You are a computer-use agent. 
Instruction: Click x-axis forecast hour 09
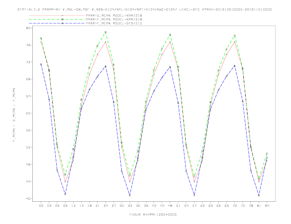point(65,206)
